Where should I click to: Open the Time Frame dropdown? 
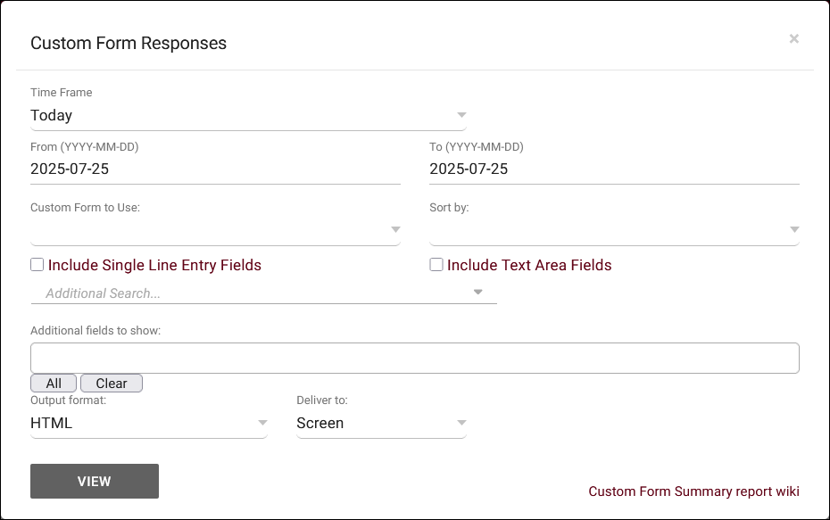[x=241, y=116]
